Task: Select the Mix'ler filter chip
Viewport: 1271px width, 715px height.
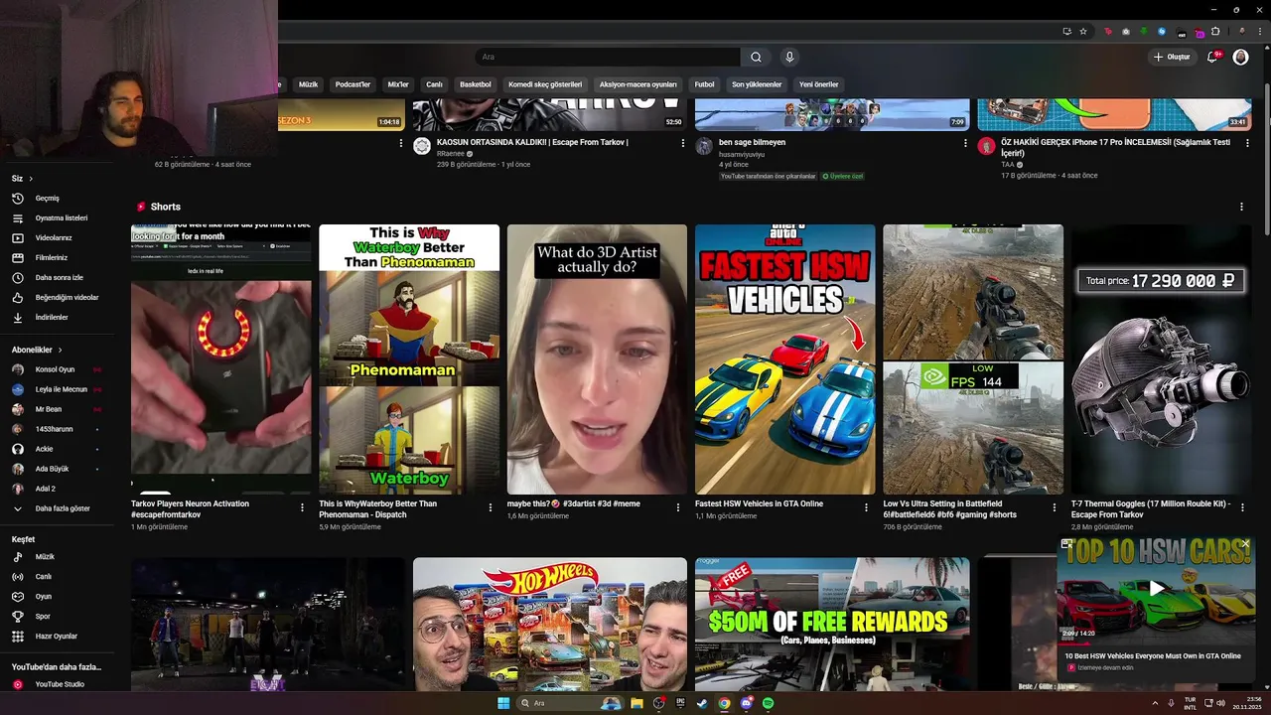Action: click(398, 84)
